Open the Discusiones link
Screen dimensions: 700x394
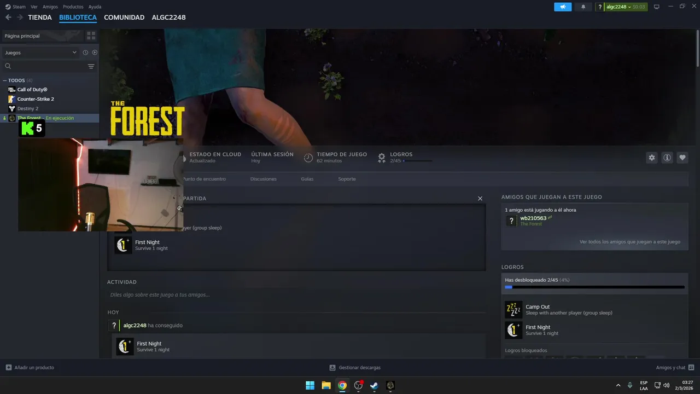point(263,179)
